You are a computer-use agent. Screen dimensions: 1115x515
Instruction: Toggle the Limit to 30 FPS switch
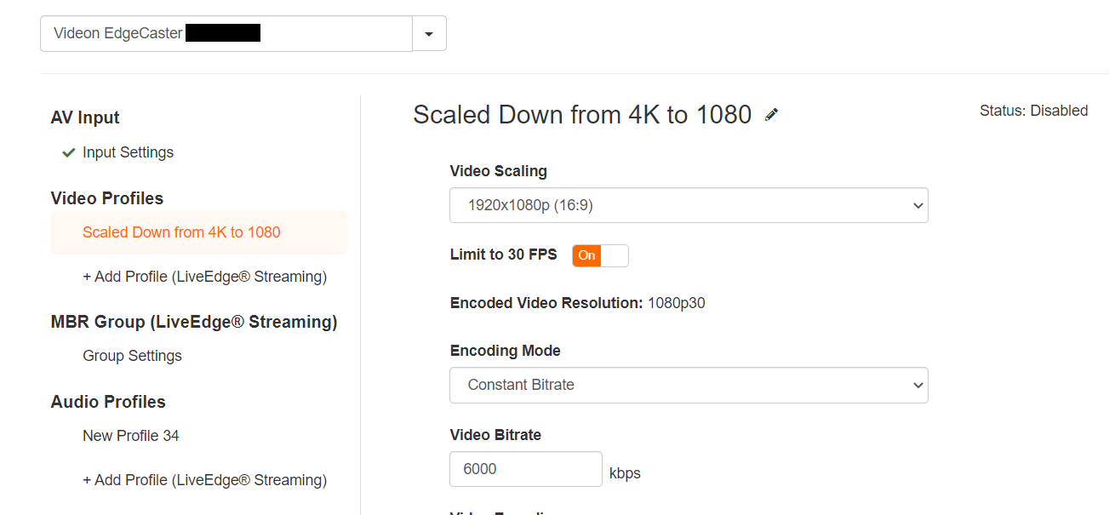pyautogui.click(x=600, y=255)
